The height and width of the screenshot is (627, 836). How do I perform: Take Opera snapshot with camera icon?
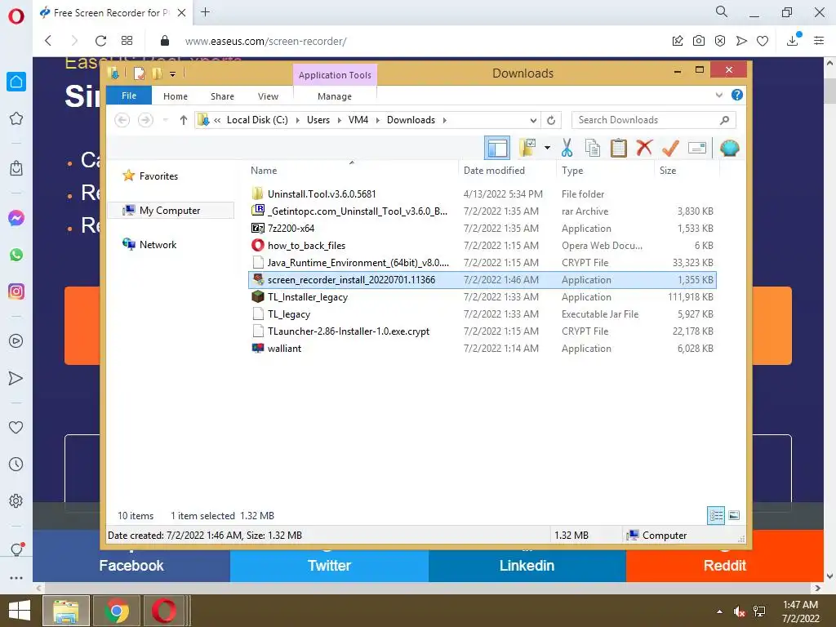click(699, 41)
